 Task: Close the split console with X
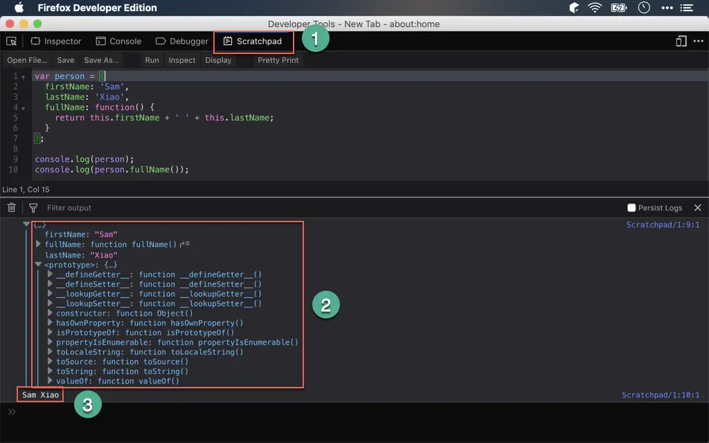tap(697, 208)
